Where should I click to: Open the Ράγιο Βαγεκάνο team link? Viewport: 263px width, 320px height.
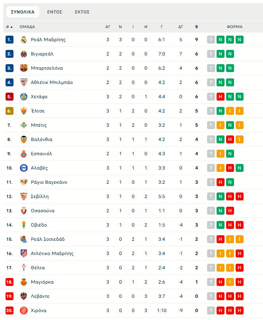pyautogui.click(x=49, y=182)
